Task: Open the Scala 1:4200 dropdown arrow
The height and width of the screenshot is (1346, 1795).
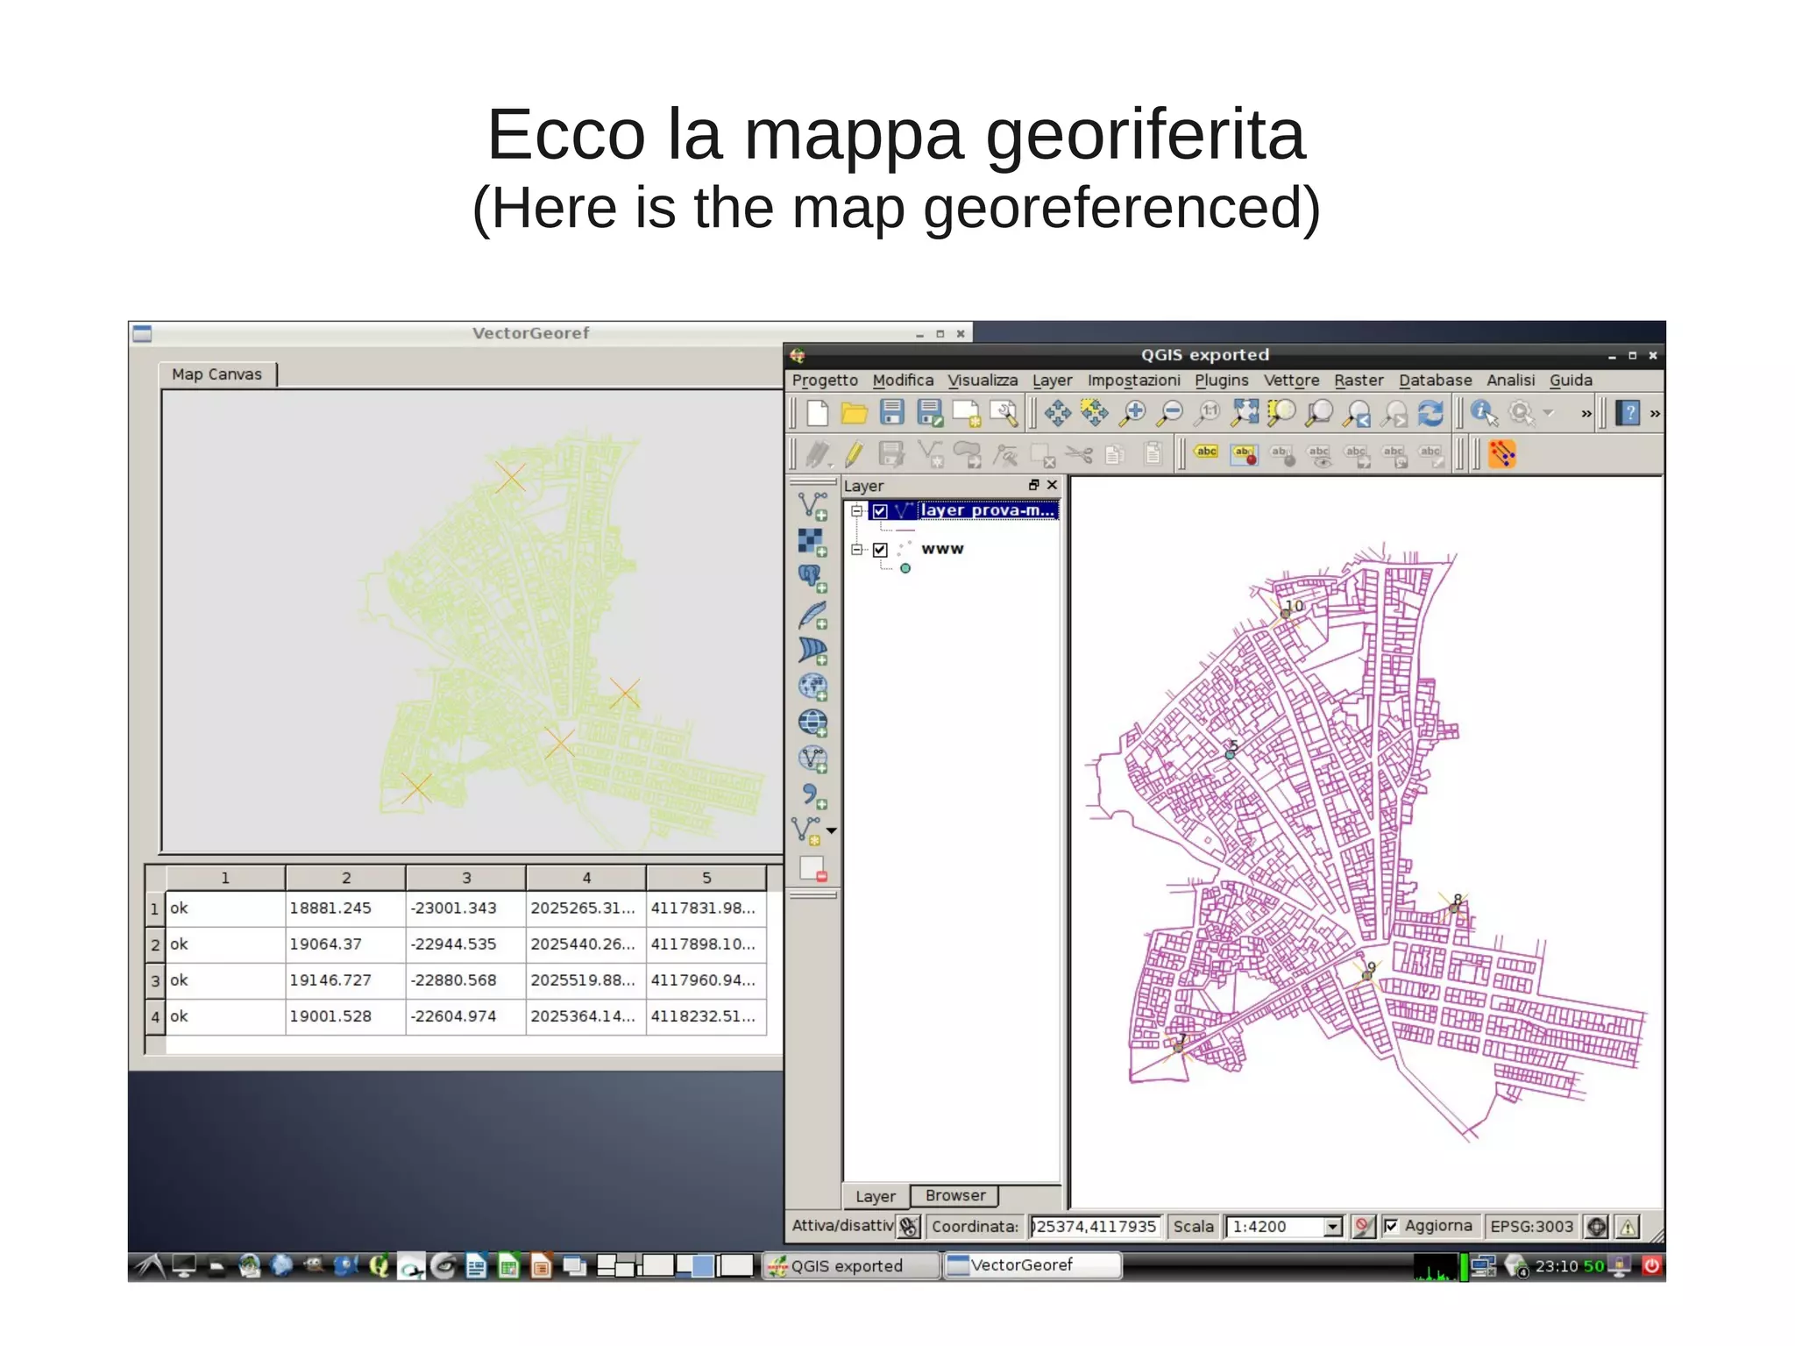Action: [1333, 1227]
